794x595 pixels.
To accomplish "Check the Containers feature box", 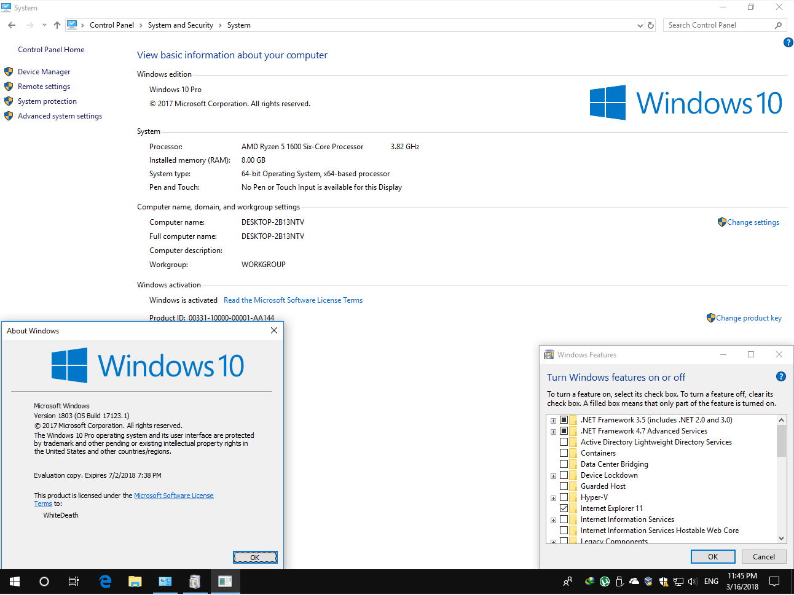I will pos(564,453).
